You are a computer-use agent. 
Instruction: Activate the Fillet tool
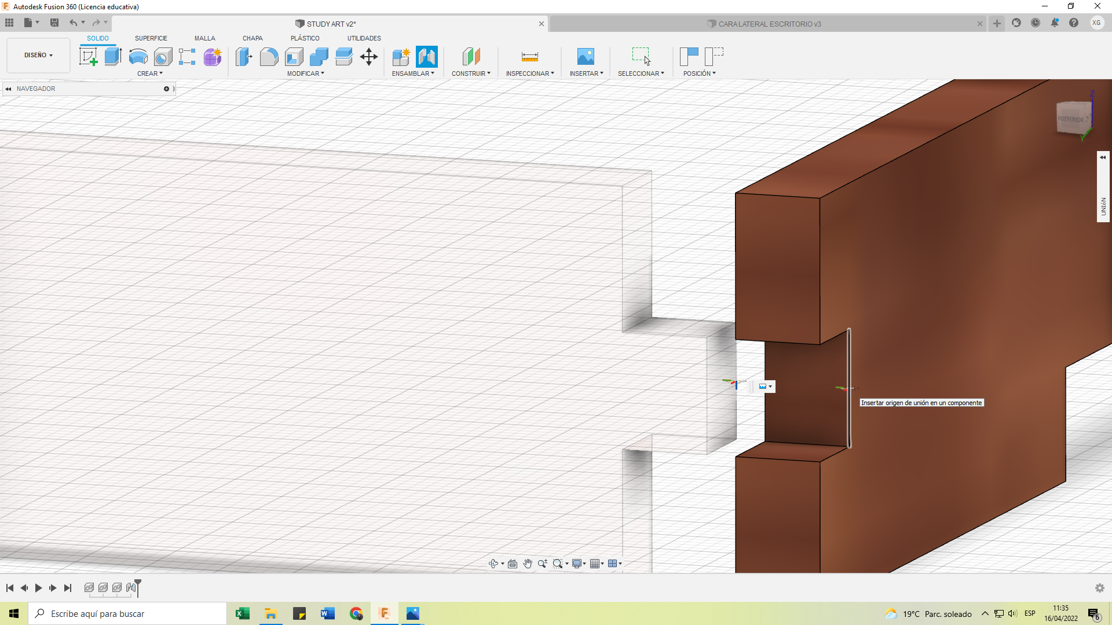pos(269,57)
